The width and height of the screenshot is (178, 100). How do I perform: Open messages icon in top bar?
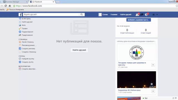pyautogui.click(x=142, y=14)
